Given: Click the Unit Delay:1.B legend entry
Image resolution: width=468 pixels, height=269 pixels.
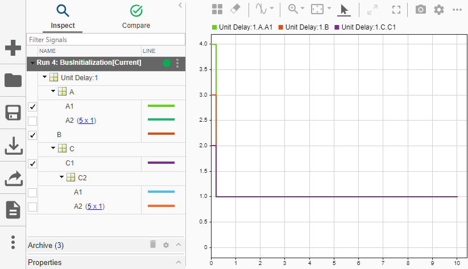Looking at the screenshot, I should (x=304, y=27).
